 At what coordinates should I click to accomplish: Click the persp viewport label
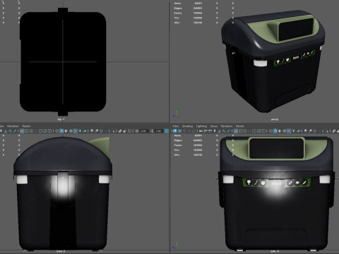[x=275, y=119]
